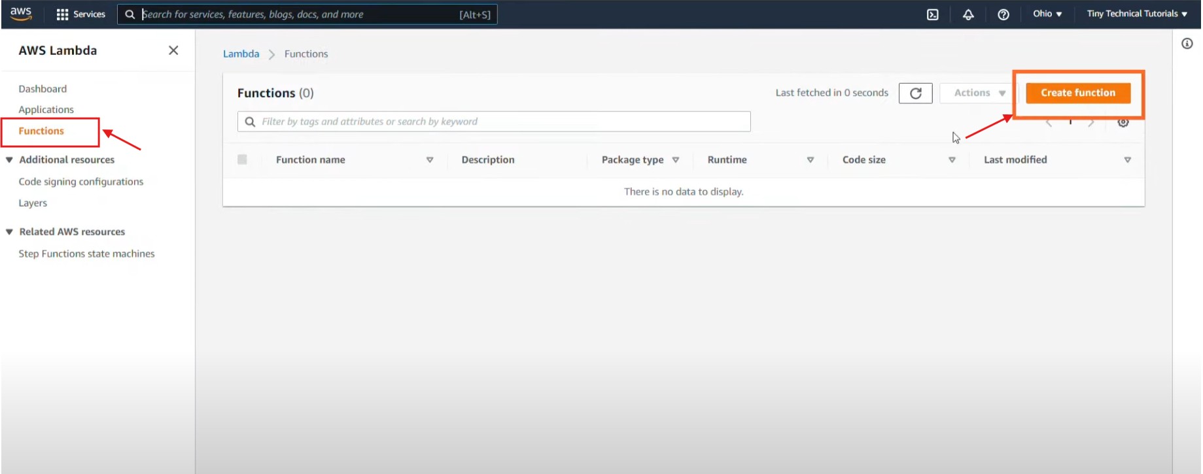Open the help question mark icon

1003,14
